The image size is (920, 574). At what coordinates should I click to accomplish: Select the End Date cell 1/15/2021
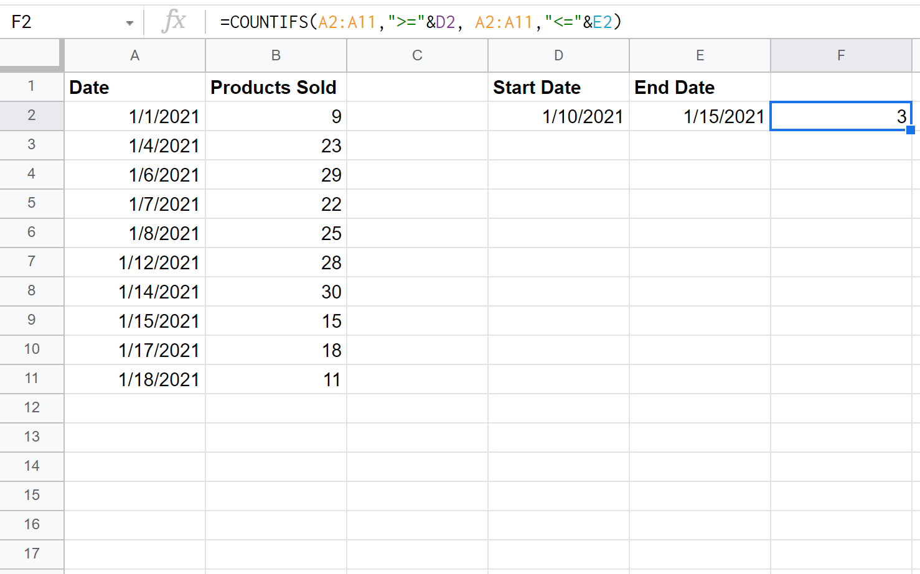[x=700, y=116]
